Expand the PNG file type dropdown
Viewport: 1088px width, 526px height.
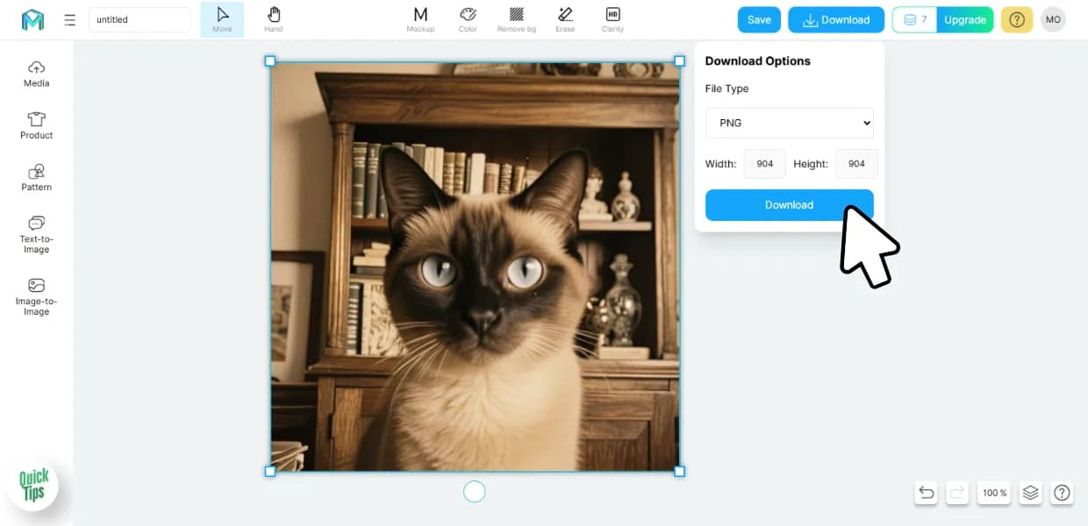point(789,123)
